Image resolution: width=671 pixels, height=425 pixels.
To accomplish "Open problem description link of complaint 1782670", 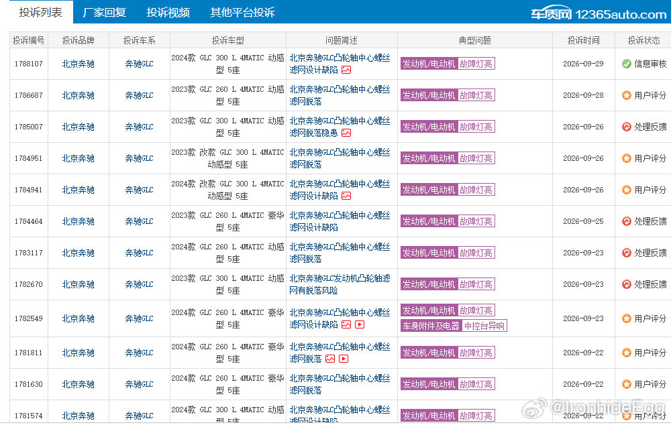I will point(340,284).
